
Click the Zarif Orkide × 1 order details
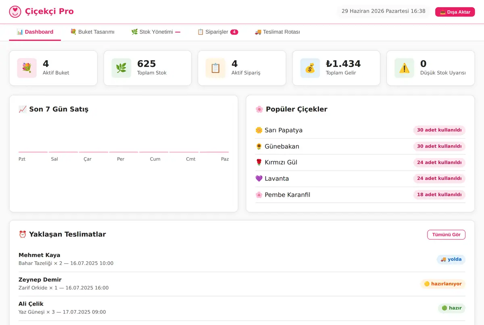pos(64,288)
